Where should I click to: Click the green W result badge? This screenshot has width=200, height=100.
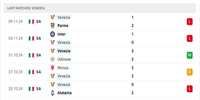tap(189, 55)
